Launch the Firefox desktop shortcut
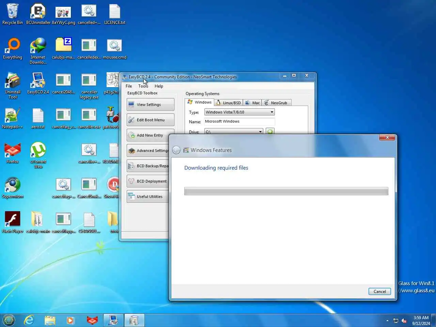 (x=13, y=153)
